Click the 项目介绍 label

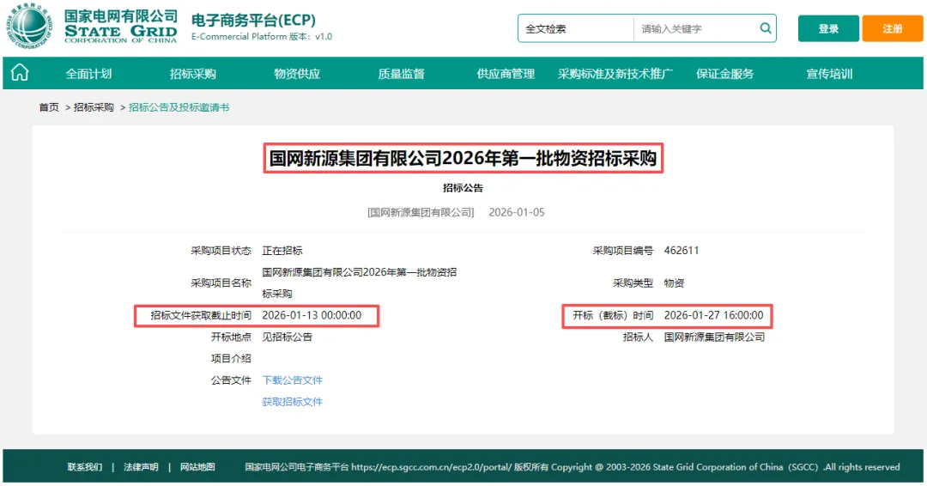pos(231,358)
